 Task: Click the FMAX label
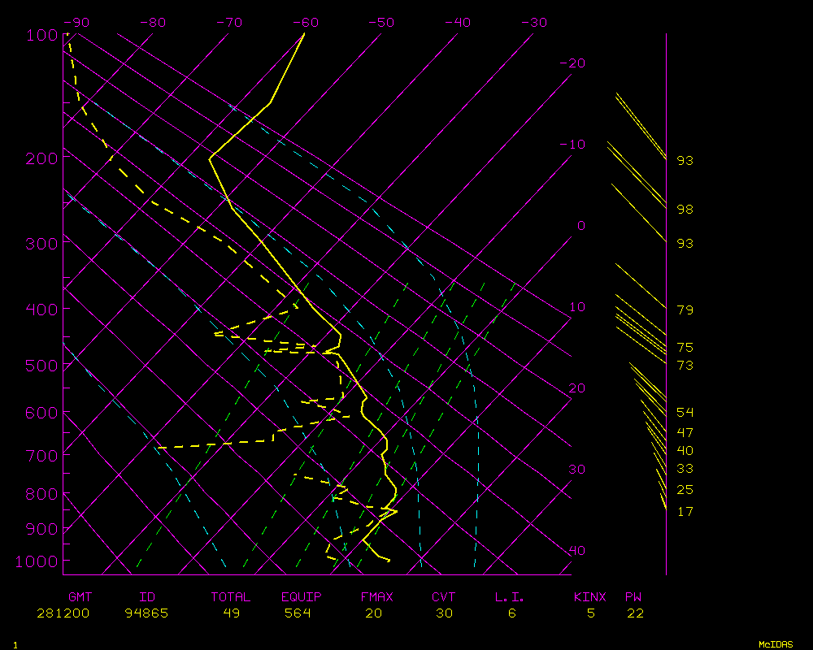point(376,597)
